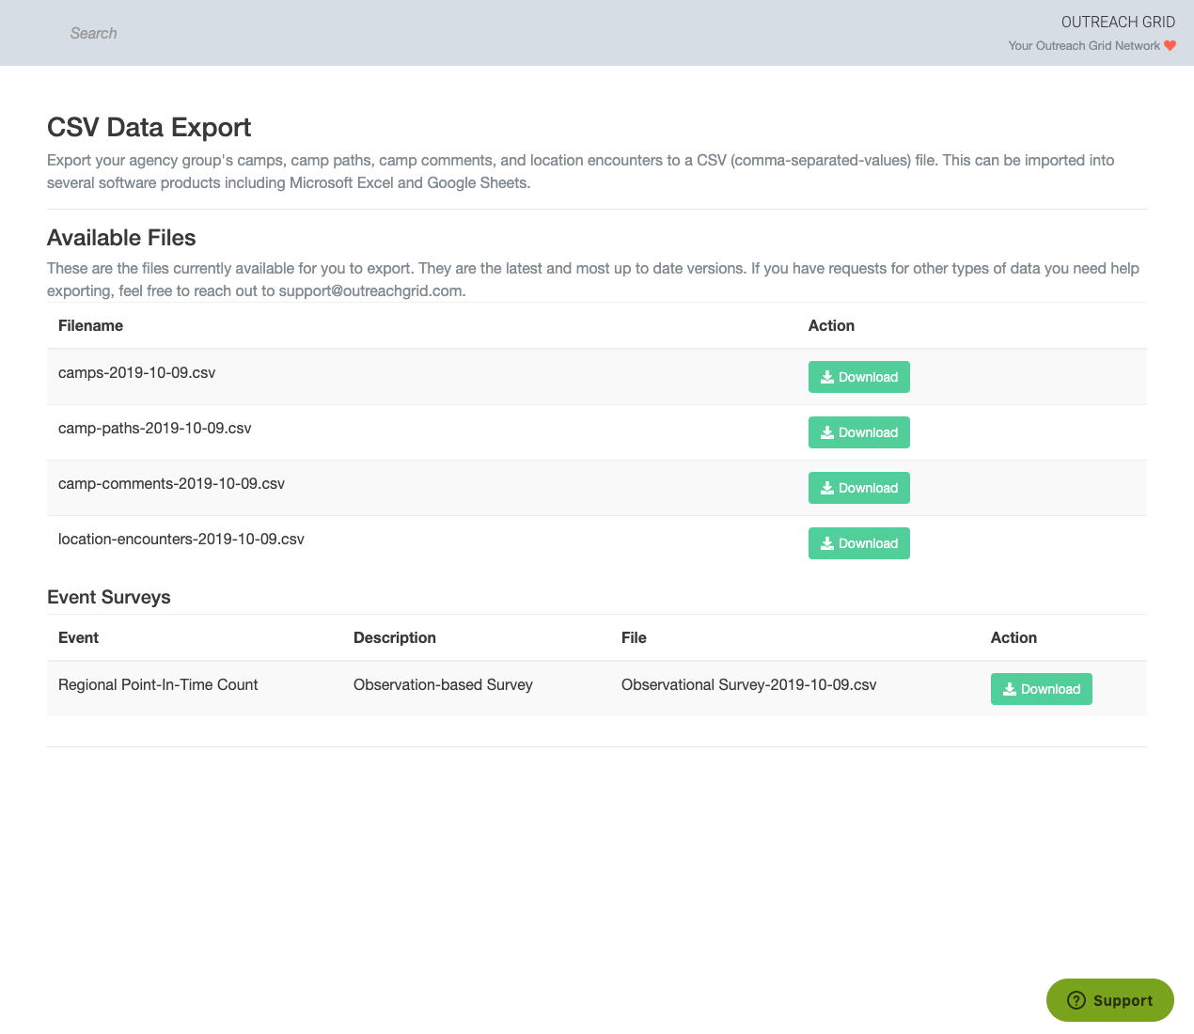Select the camp-comments-2019-10-09.csv filename
Viewport: 1194px width, 1034px height.
pos(171,483)
